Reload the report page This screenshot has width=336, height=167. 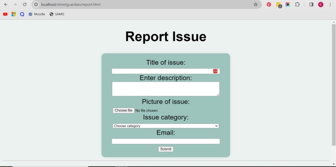[x=25, y=5]
